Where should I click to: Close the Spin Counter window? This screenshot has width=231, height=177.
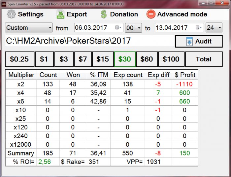[222, 3]
